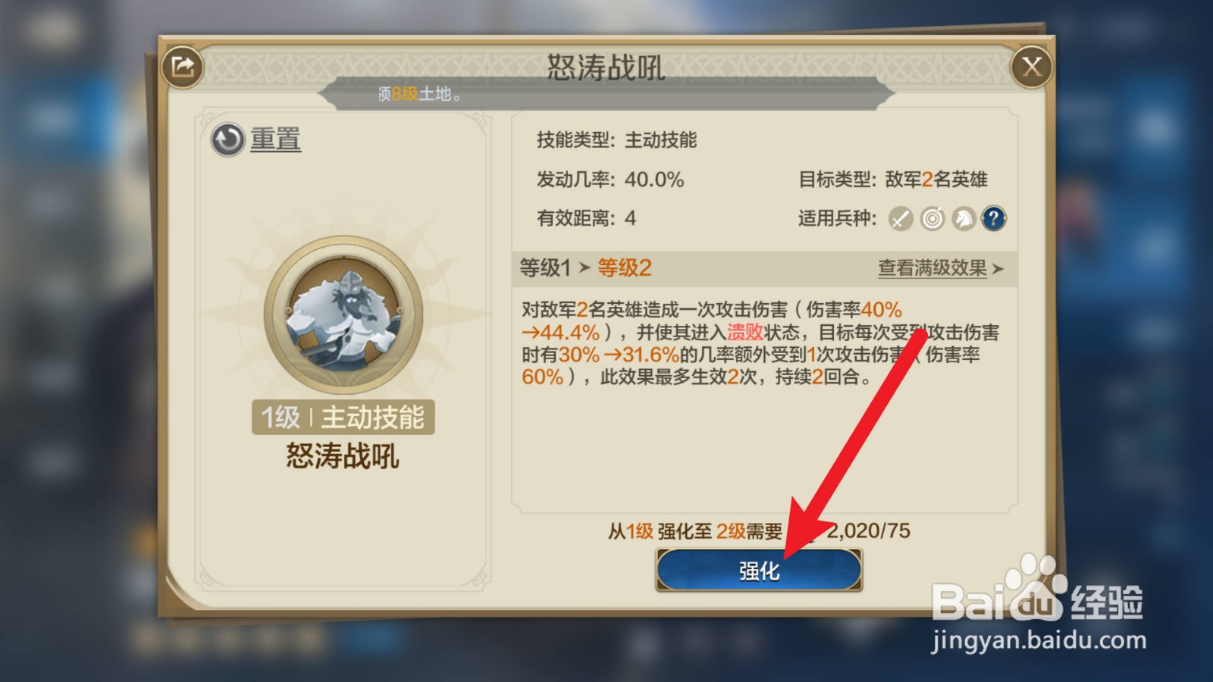Click the 强化 upgrade button
The width and height of the screenshot is (1213, 682).
tap(759, 570)
